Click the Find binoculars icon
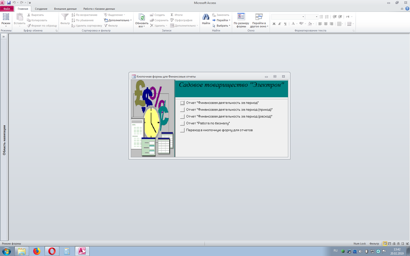Screen dimensions: 410x256 pyautogui.click(x=206, y=17)
